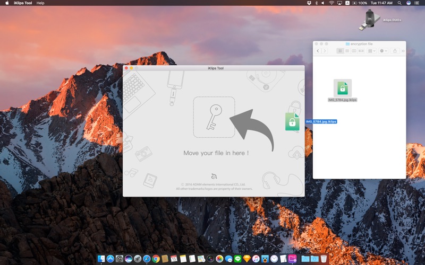This screenshot has height=265, width=425.
Task: Click the volume menu bar icon
Action: 323,3
